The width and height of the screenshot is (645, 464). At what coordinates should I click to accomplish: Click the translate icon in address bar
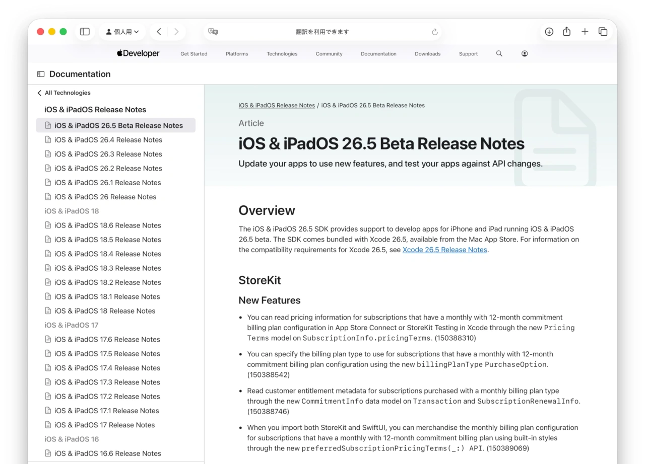point(213,32)
